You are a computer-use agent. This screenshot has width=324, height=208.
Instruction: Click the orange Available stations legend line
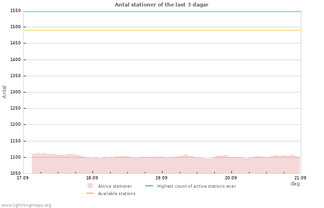[90, 193]
